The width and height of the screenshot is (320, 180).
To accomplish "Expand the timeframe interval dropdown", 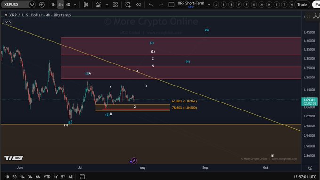I will pyautogui.click(x=75, y=5).
